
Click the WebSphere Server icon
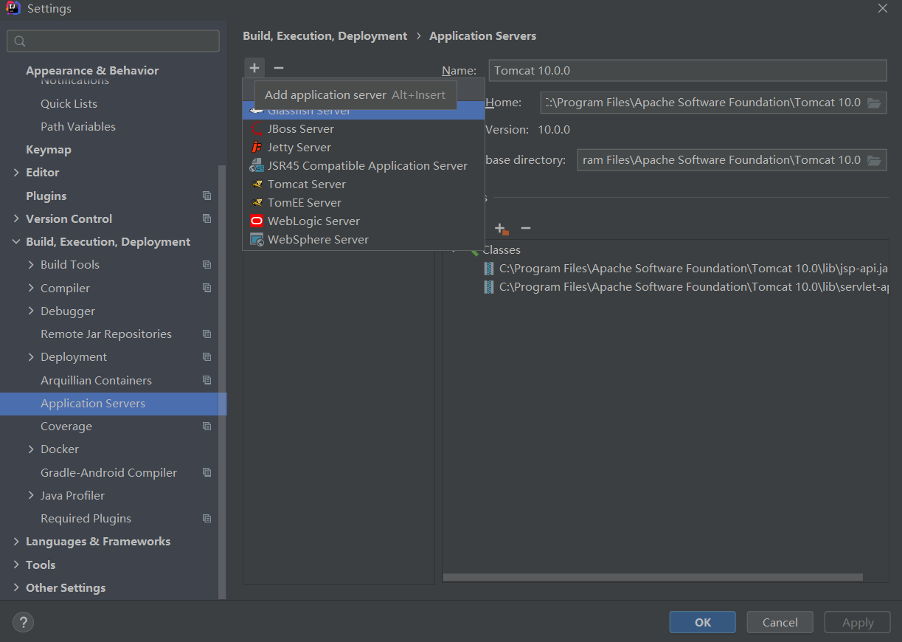click(x=256, y=240)
